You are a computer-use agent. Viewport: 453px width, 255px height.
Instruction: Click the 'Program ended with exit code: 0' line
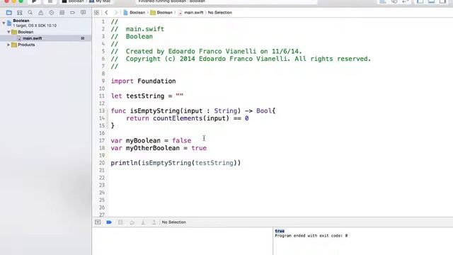pos(311,236)
